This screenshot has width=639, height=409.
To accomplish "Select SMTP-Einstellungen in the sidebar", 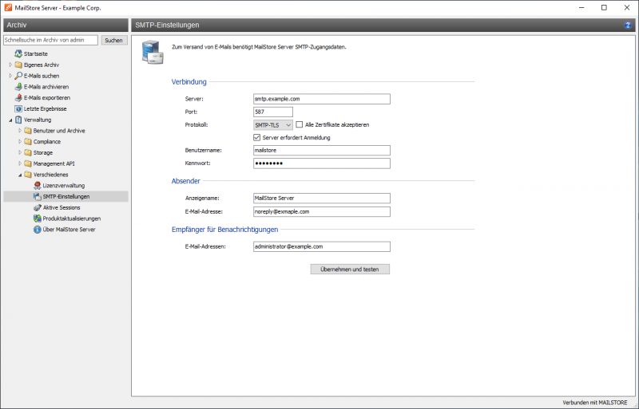I will 65,196.
